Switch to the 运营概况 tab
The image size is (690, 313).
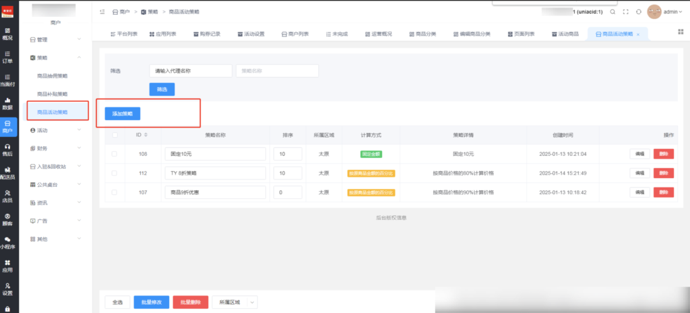click(378, 34)
